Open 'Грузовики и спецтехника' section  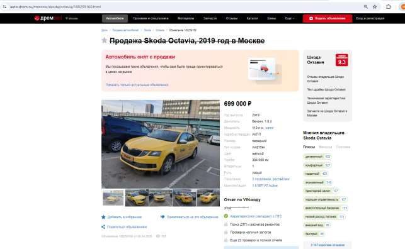(x=151, y=18)
